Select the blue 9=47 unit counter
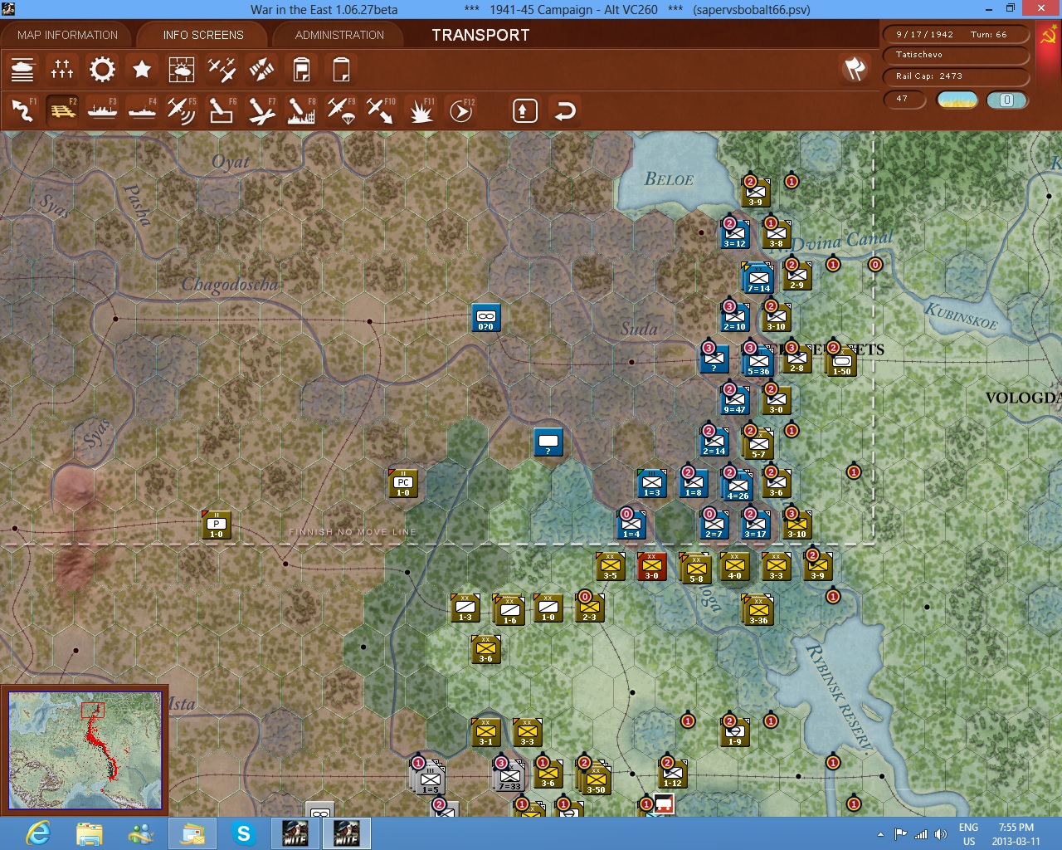This screenshot has width=1062, height=850. (x=735, y=400)
